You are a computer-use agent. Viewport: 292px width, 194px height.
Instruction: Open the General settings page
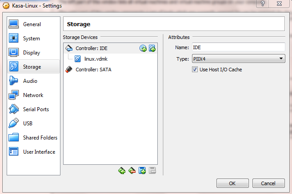click(32, 24)
